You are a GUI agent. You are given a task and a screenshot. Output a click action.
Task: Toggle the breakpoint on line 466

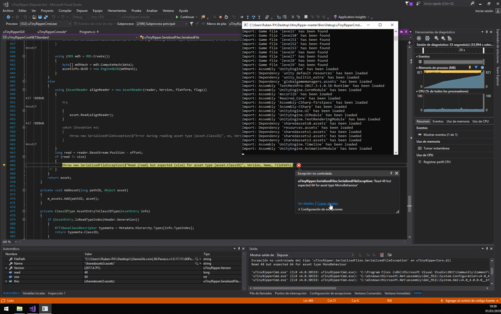[4, 165]
